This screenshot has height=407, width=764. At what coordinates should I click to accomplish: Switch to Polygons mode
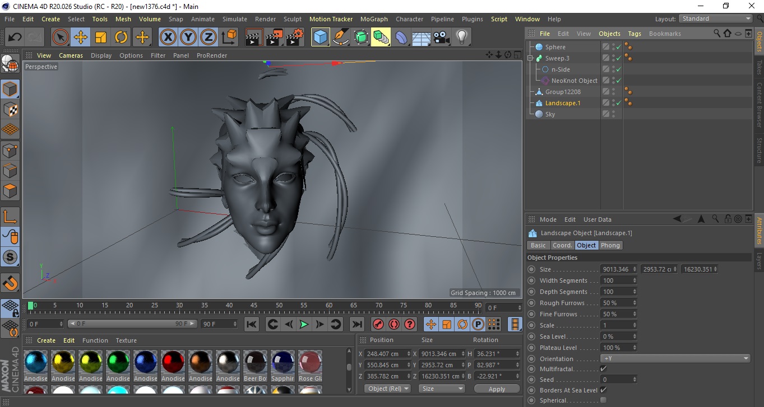pos(10,191)
